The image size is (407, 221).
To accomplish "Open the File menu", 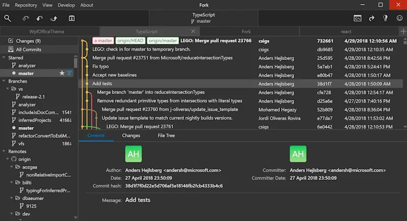I will tap(6, 5).
